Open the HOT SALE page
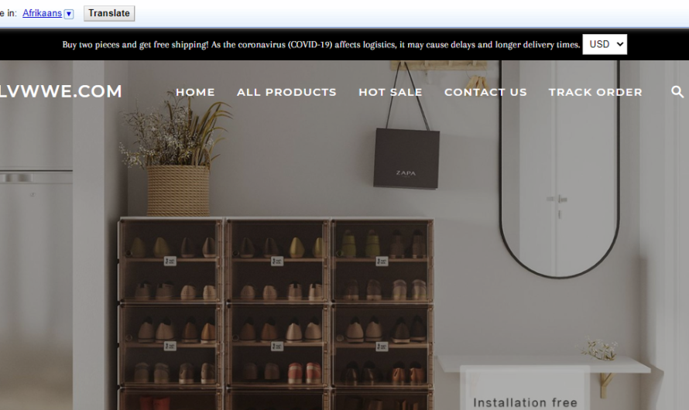This screenshot has height=410, width=689. click(390, 92)
